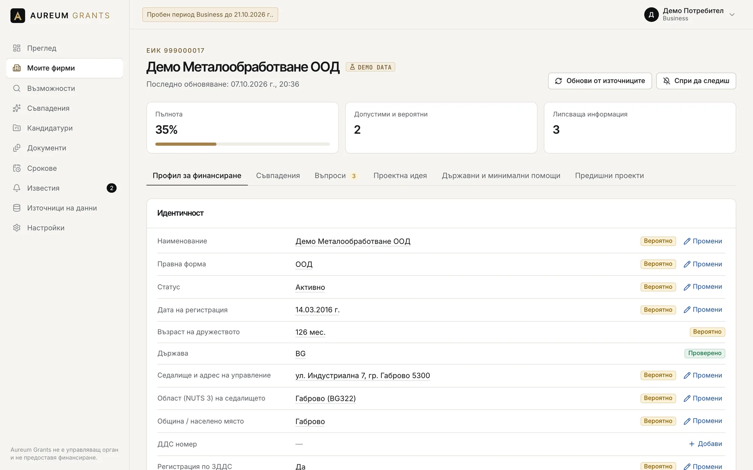Click Промени for Община / населено място
The height and width of the screenshot is (470, 753).
703,421
